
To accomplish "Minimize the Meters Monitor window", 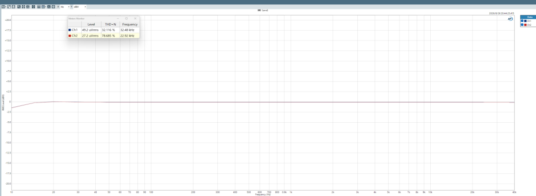I will [118, 18].
